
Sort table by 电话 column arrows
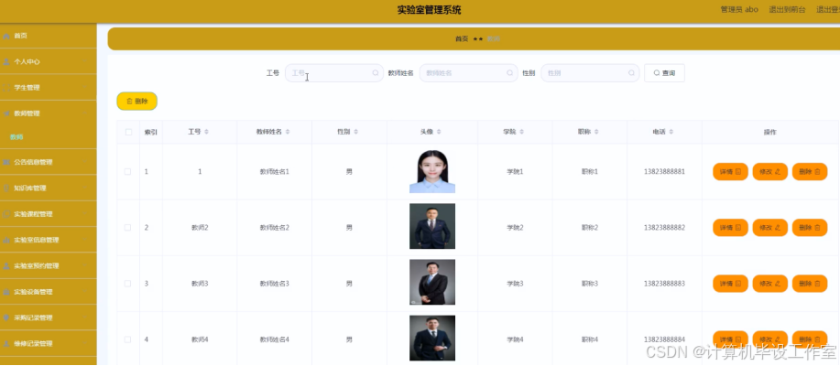click(x=671, y=132)
